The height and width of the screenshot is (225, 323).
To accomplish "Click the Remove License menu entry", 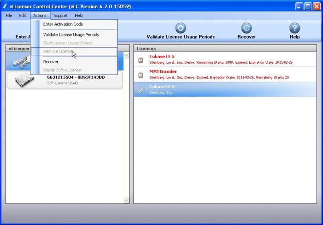I will [x=74, y=51].
